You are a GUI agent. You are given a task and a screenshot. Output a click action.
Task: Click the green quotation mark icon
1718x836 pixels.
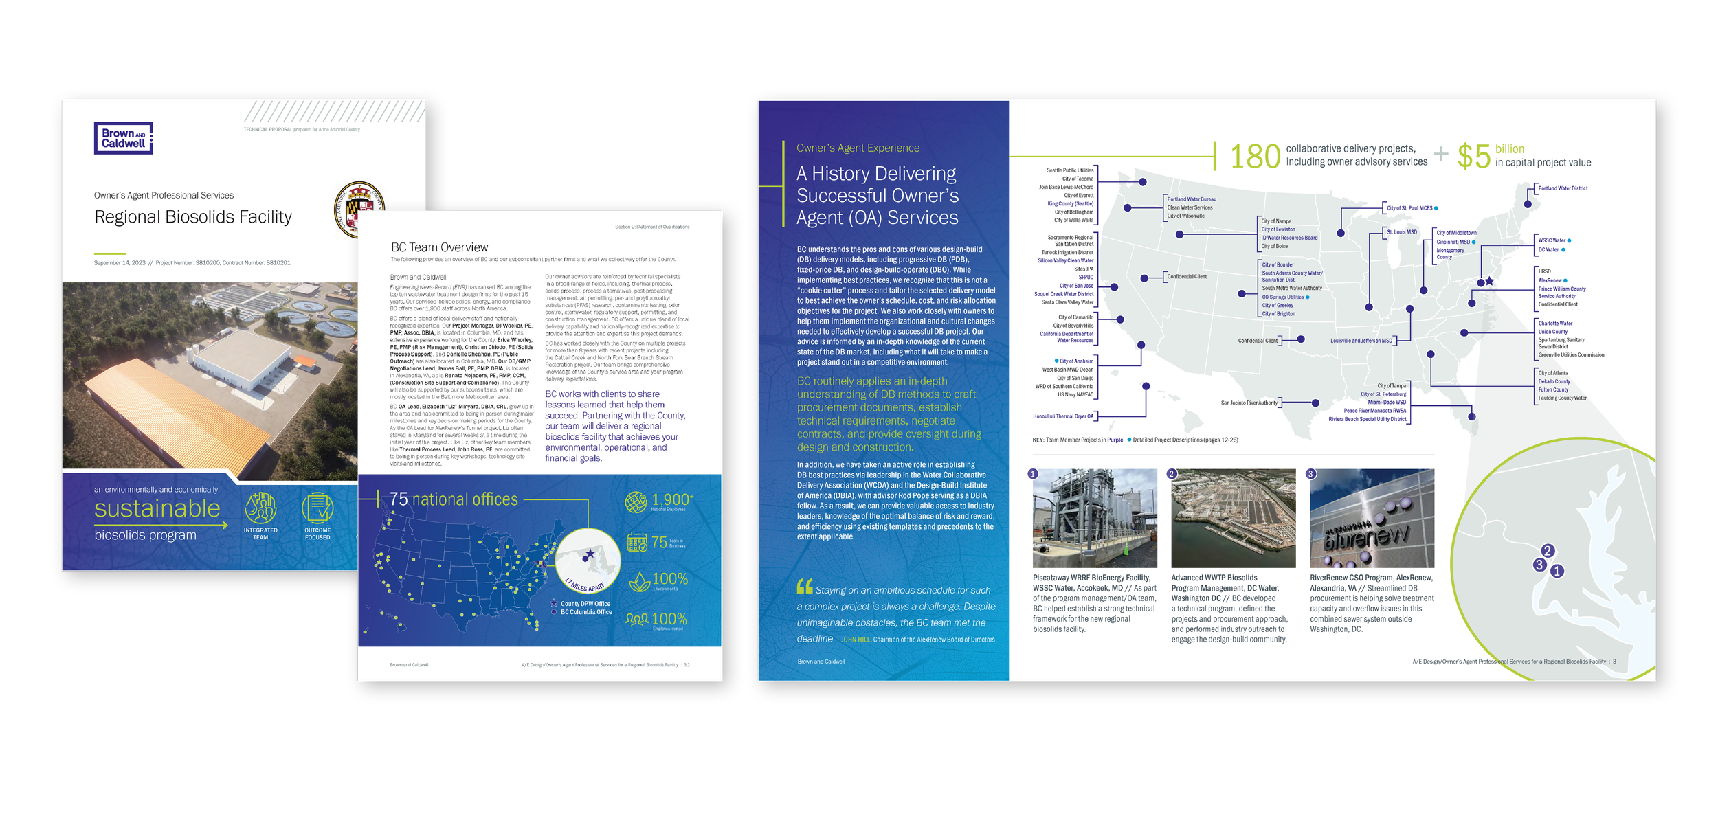coord(804,587)
